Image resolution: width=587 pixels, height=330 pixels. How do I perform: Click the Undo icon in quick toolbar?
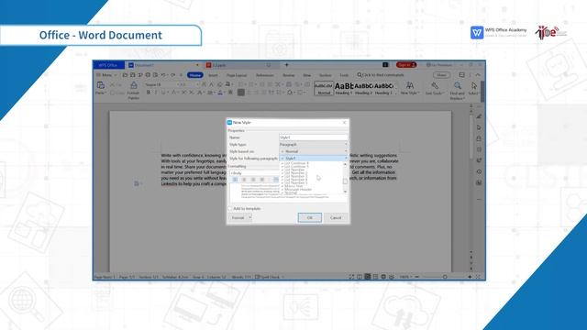[163, 75]
